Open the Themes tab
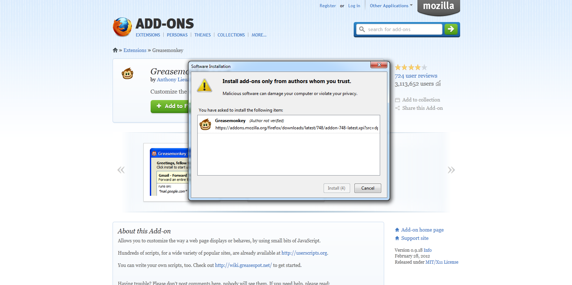 (202, 35)
